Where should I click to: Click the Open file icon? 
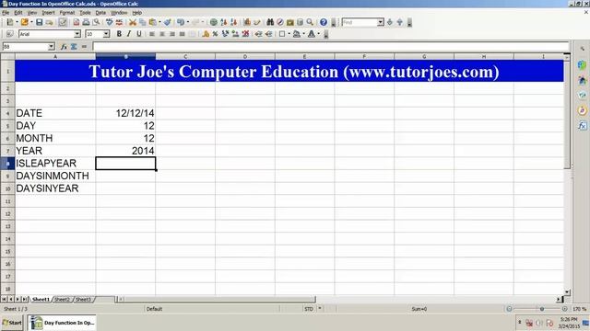25,22
